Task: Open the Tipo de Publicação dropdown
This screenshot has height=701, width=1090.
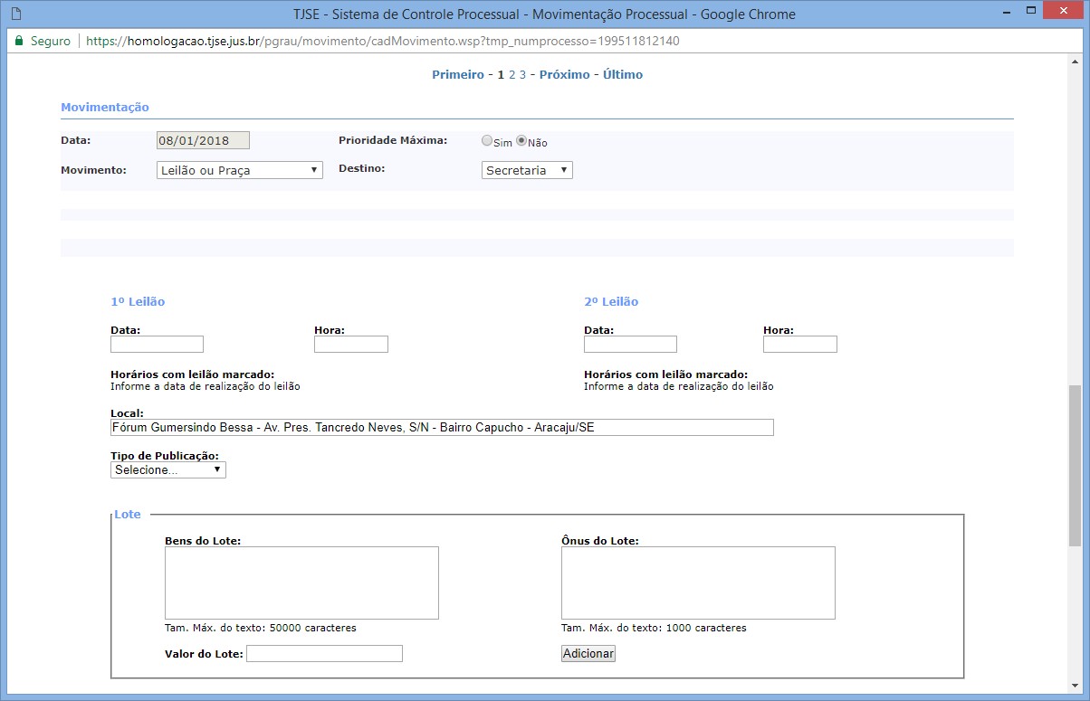Action: tap(168, 470)
